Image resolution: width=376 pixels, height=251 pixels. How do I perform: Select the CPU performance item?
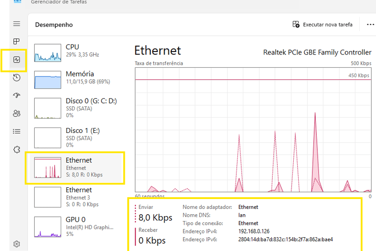point(76,51)
